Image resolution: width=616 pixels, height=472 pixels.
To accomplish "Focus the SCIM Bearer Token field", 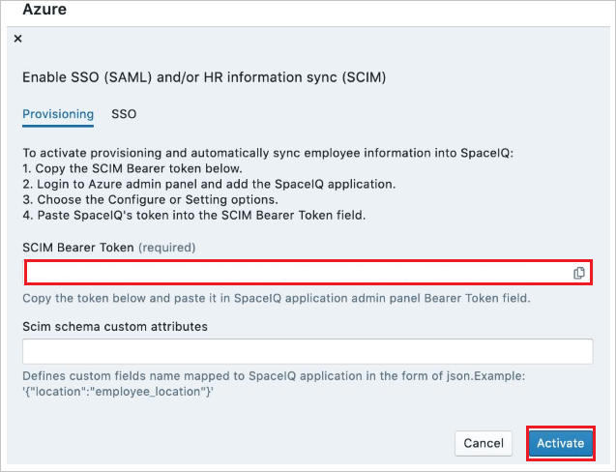I will click(x=308, y=273).
